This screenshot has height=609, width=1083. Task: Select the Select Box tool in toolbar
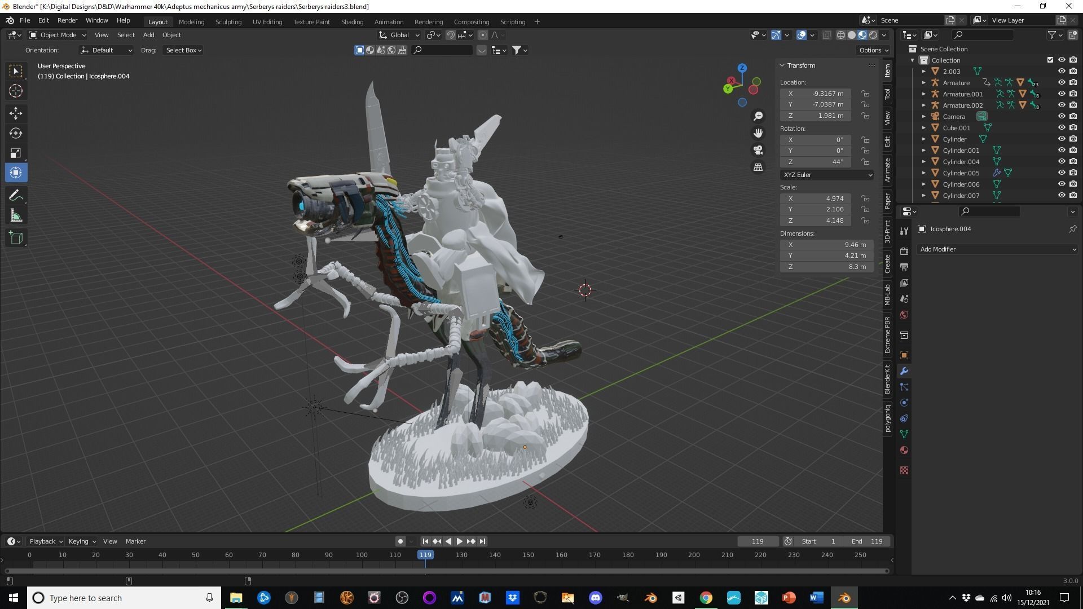[x=16, y=71]
